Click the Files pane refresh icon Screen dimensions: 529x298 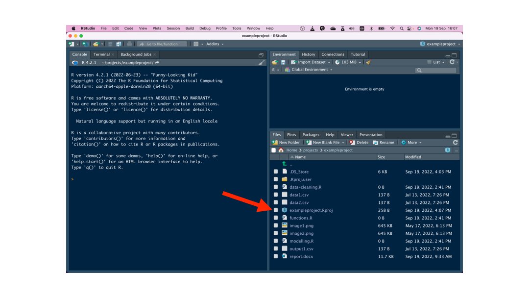(x=455, y=143)
